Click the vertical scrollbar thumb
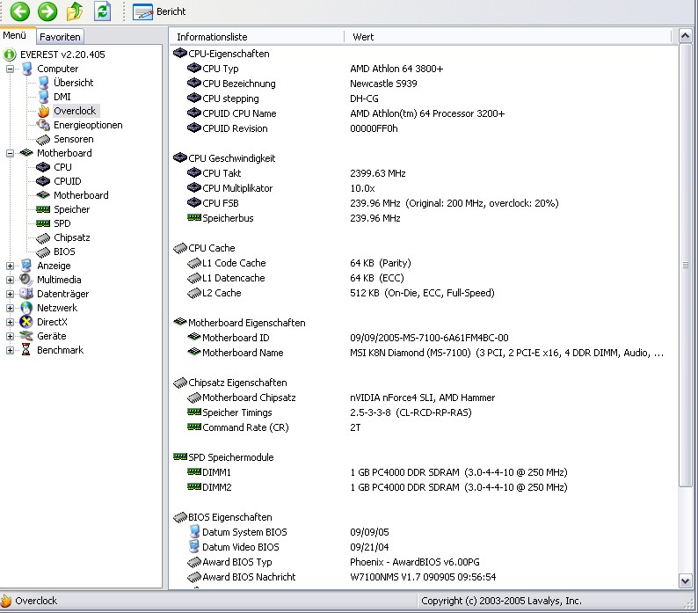Screen dimensions: 698x613 click(x=685, y=265)
